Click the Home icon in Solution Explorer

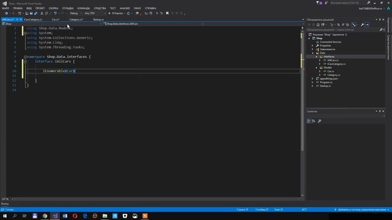click(318, 24)
